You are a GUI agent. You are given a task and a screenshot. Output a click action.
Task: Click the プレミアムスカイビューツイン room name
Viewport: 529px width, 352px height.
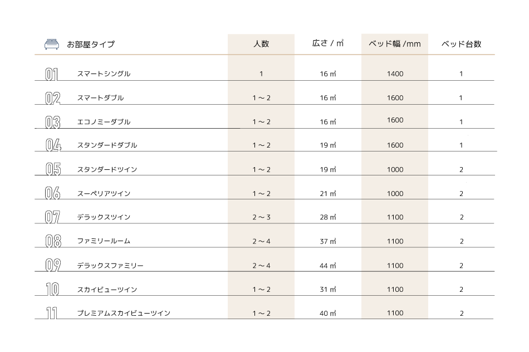pyautogui.click(x=124, y=313)
